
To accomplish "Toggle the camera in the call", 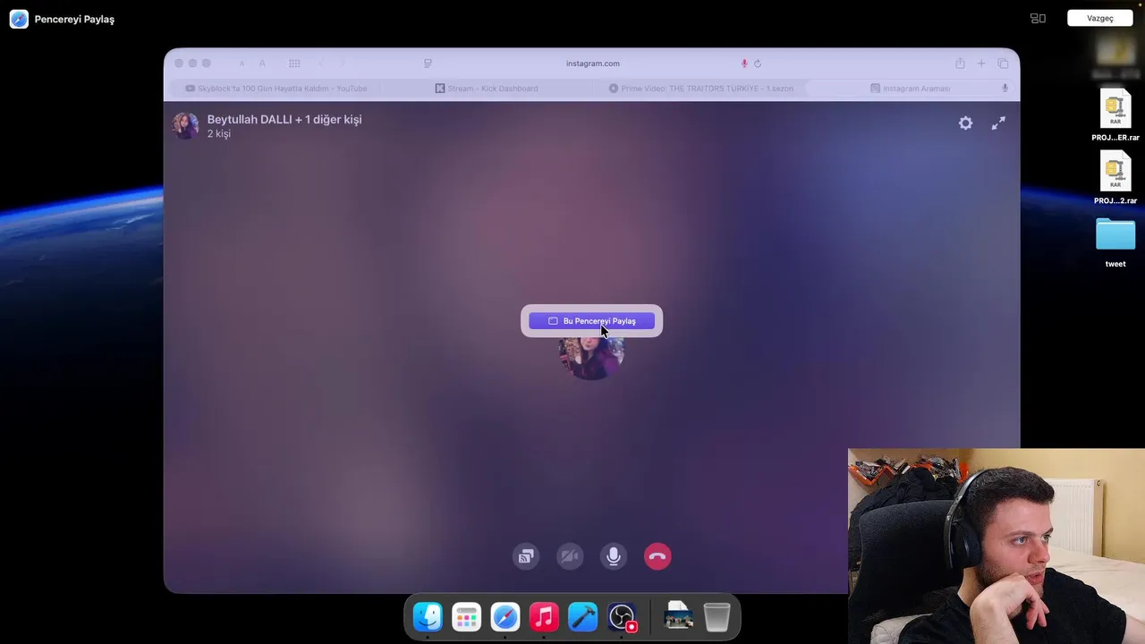I will [x=570, y=556].
